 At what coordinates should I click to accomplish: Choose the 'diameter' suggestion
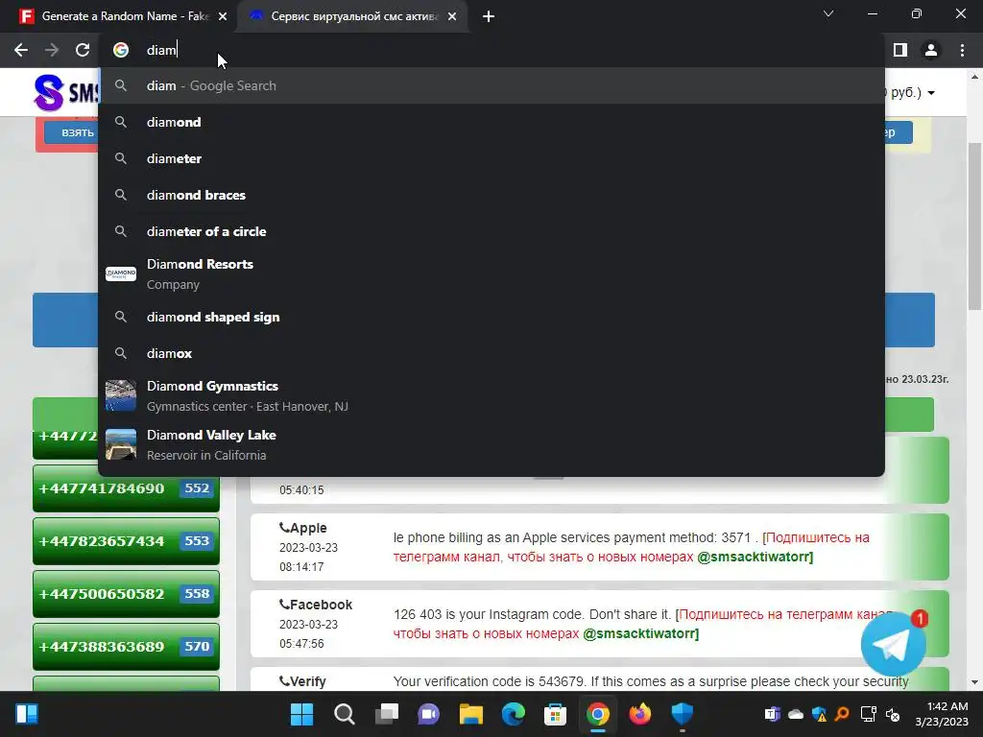click(491, 158)
